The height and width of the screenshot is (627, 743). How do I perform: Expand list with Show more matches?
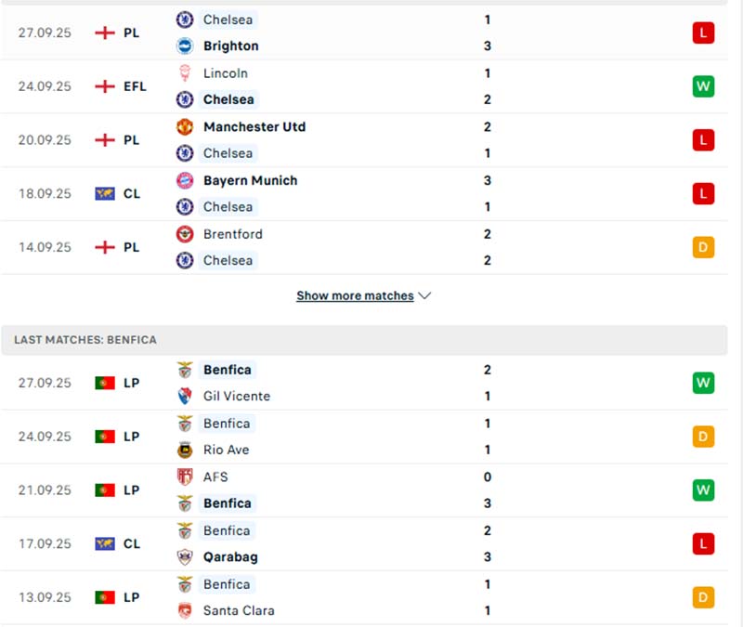(x=355, y=295)
